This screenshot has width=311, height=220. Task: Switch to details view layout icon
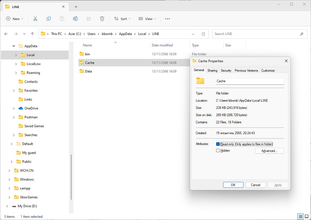[300, 216]
